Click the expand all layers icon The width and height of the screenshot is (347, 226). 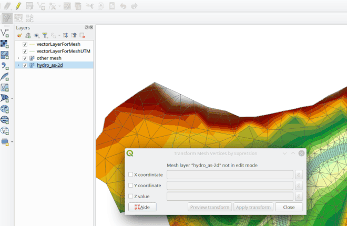tap(66, 35)
